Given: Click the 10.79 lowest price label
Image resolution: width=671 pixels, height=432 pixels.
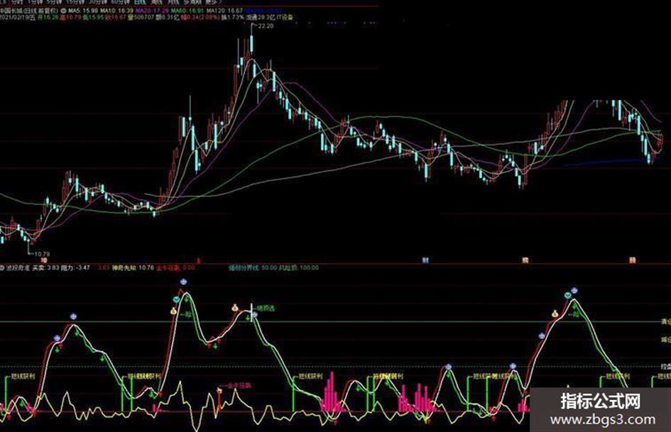Looking at the screenshot, I should tap(42, 254).
